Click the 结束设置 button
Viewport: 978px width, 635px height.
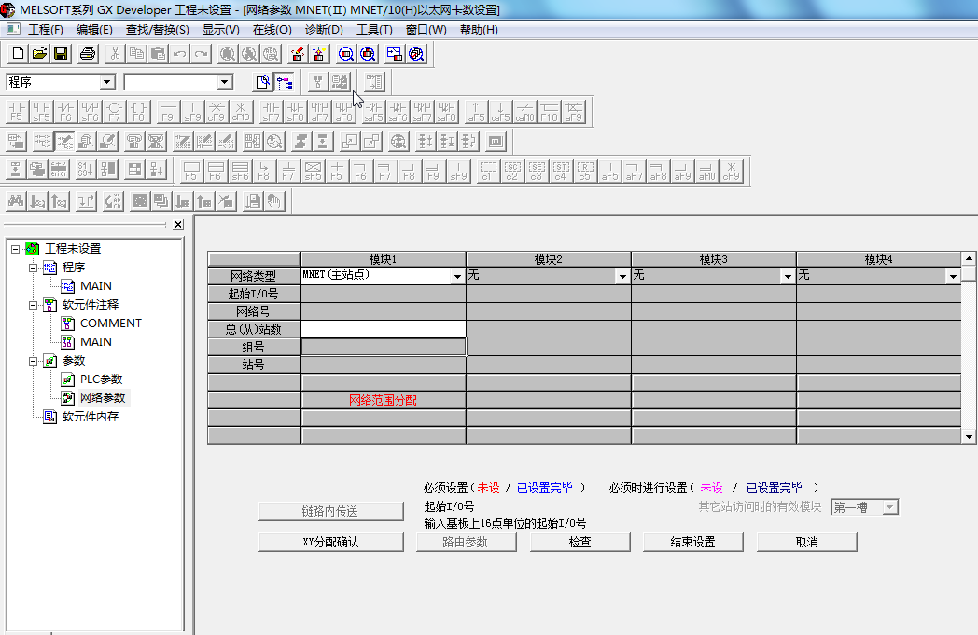pyautogui.click(x=692, y=542)
